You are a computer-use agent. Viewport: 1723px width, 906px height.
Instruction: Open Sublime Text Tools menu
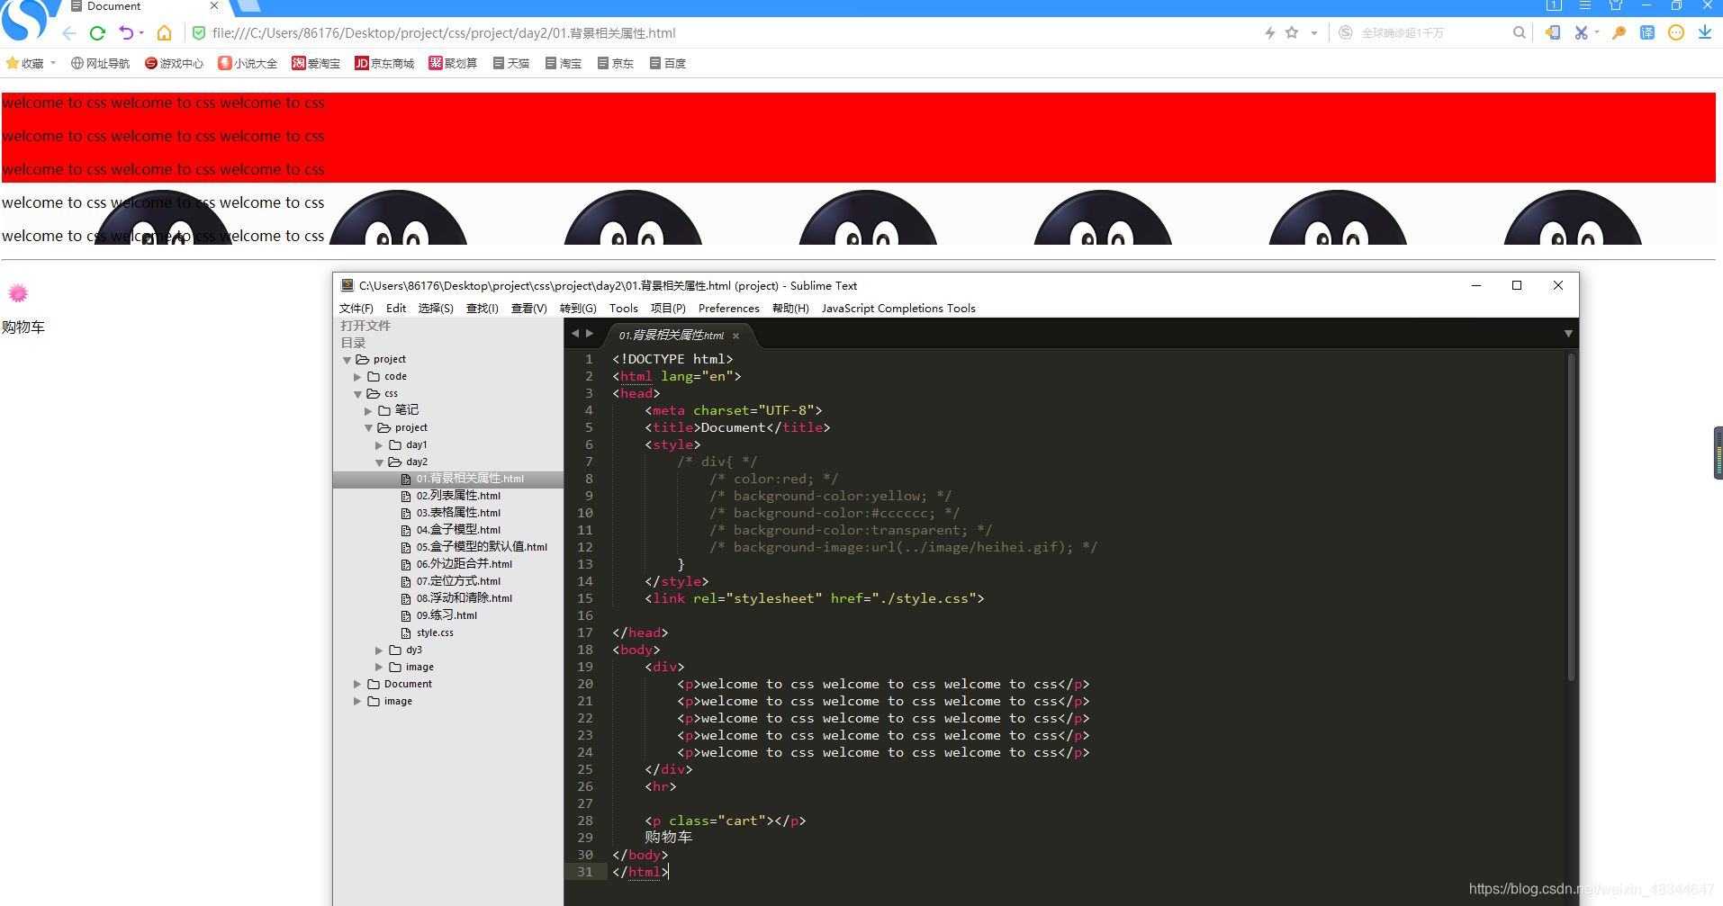pos(624,309)
